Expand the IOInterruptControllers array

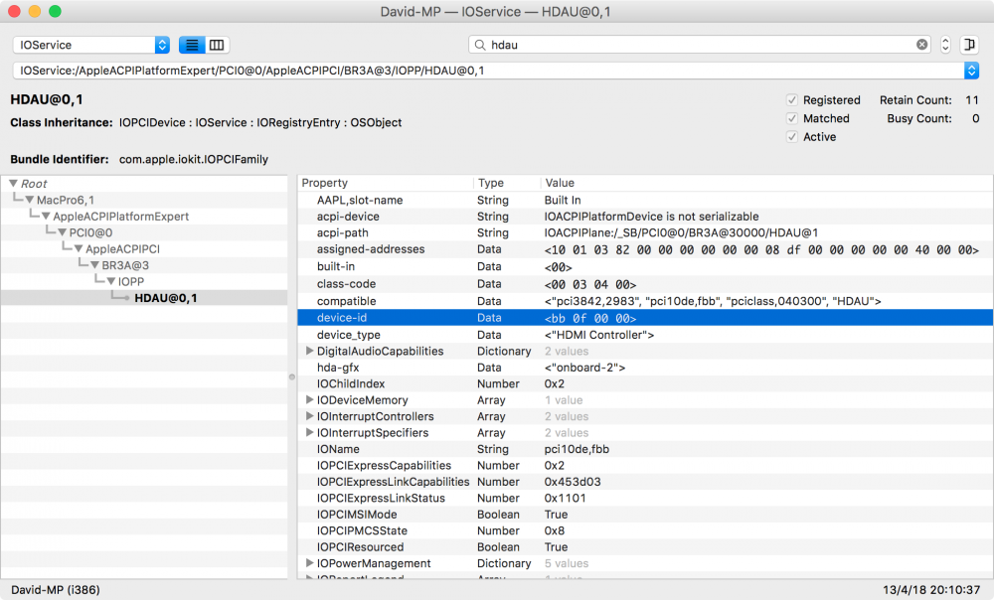(309, 416)
